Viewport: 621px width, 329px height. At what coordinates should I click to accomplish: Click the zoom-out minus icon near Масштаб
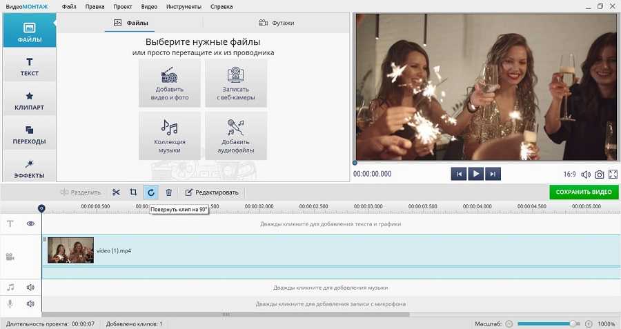tap(509, 323)
